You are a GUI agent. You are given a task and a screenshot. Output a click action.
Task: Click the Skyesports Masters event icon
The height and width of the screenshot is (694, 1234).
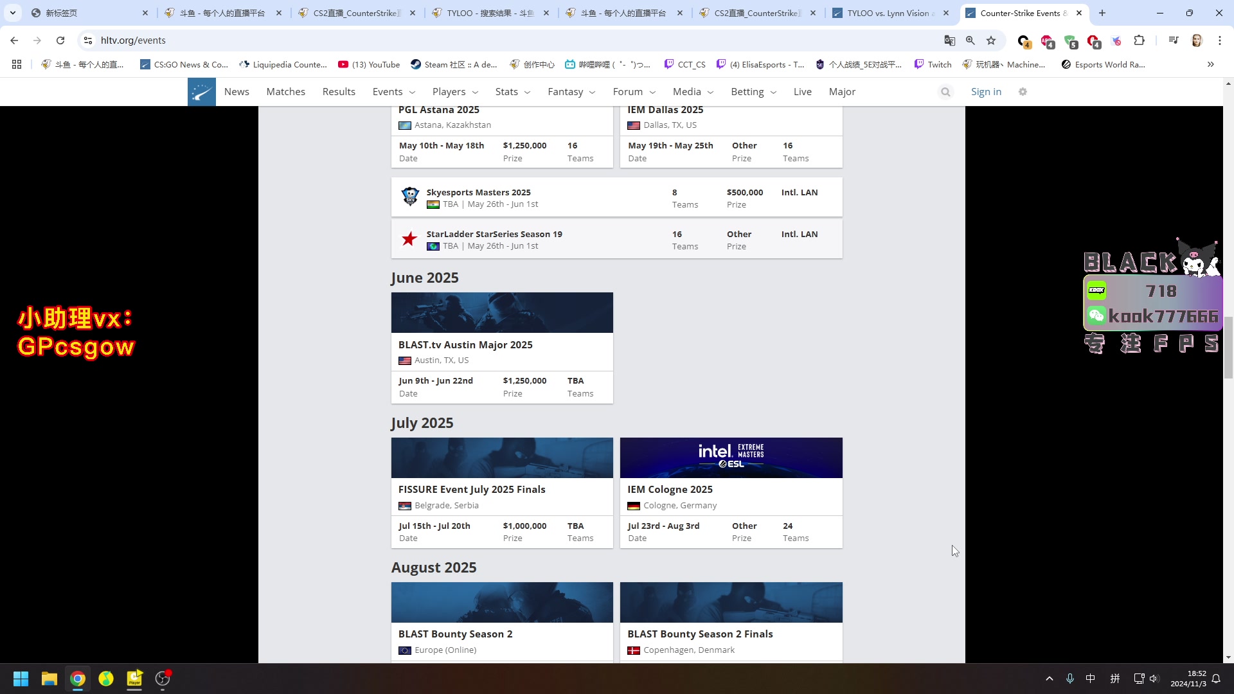[x=409, y=197]
